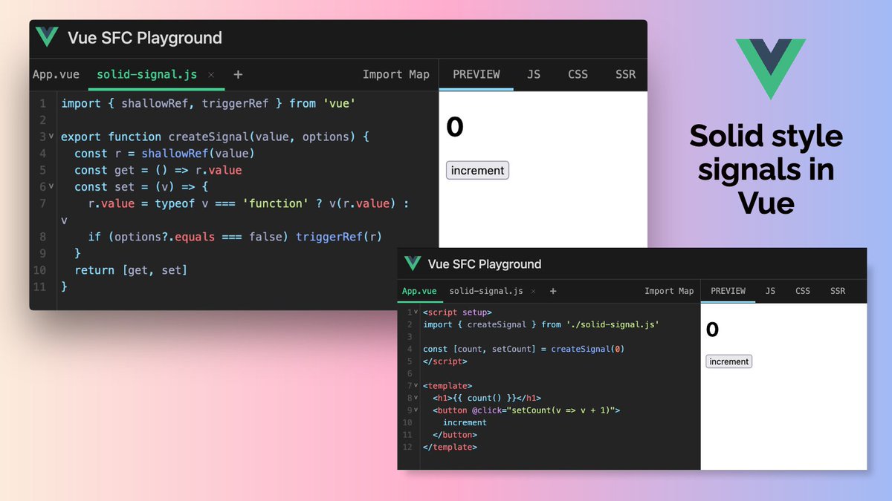Collapse fold arrow at line 1 bottom editor

[x=416, y=312]
